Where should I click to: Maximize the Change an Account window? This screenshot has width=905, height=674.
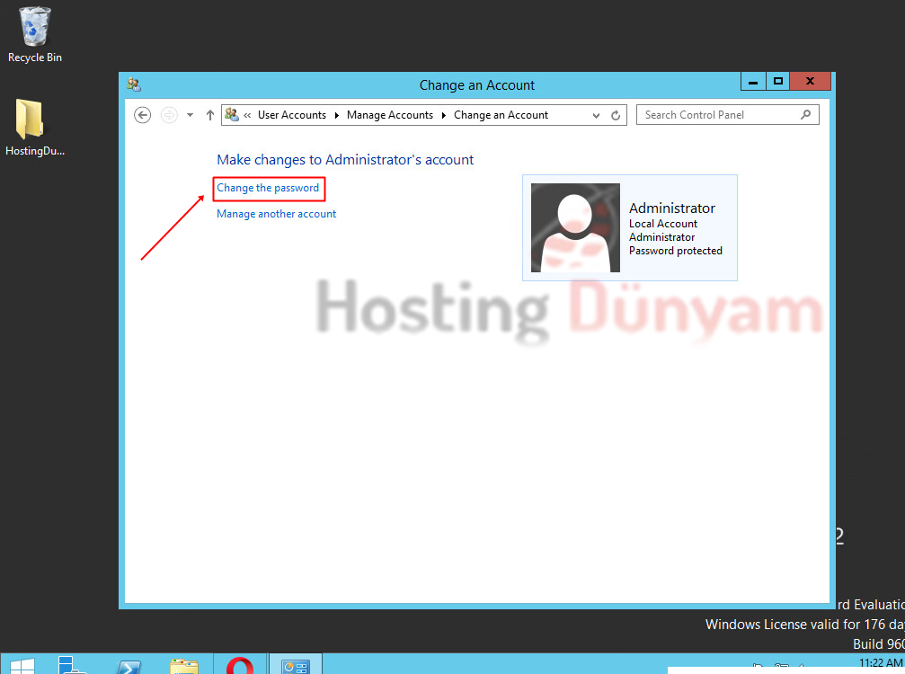tap(778, 82)
